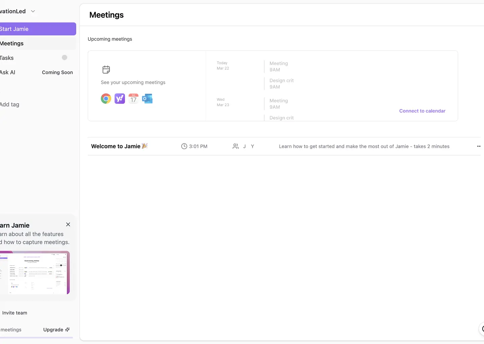
Task: Close the Learn Jamie promo card
Action: coord(68,224)
